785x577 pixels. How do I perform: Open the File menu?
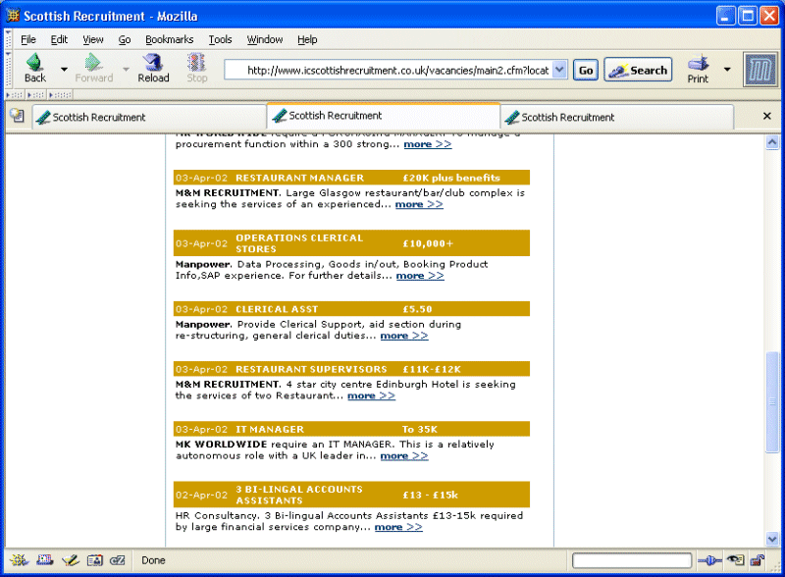tap(28, 39)
